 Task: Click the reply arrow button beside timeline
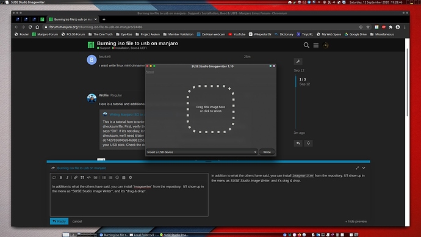298,143
